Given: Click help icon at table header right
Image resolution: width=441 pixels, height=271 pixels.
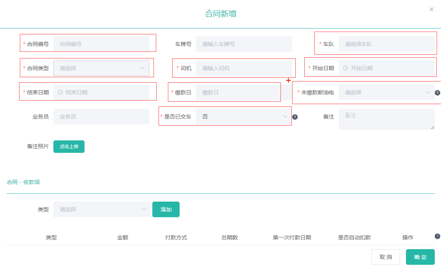Looking at the screenshot, I should coord(437,236).
